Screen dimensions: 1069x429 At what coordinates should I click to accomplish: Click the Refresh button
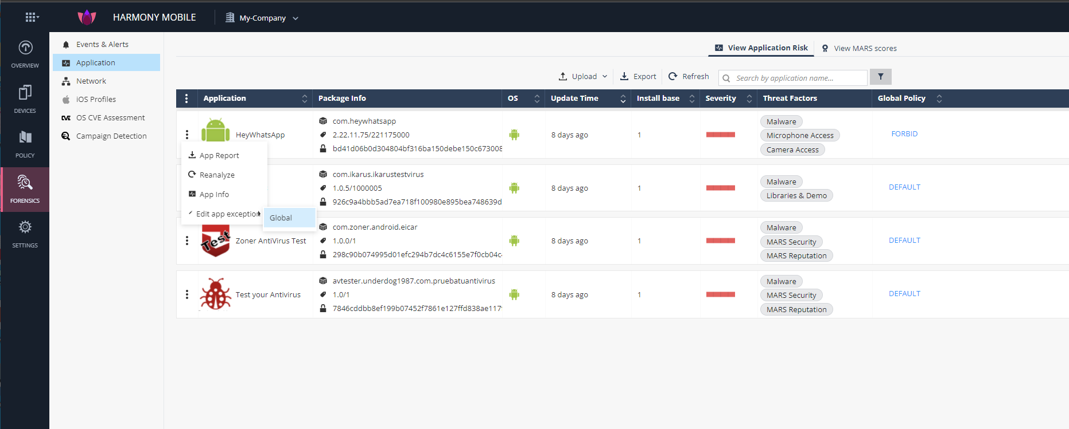pyautogui.click(x=689, y=76)
